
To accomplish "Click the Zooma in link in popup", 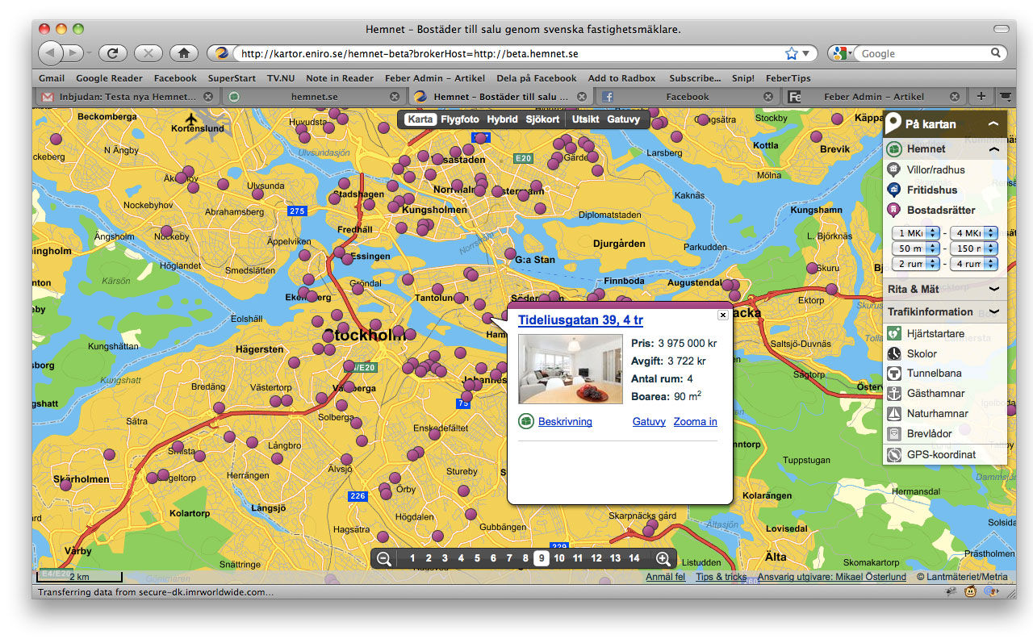I will [695, 422].
